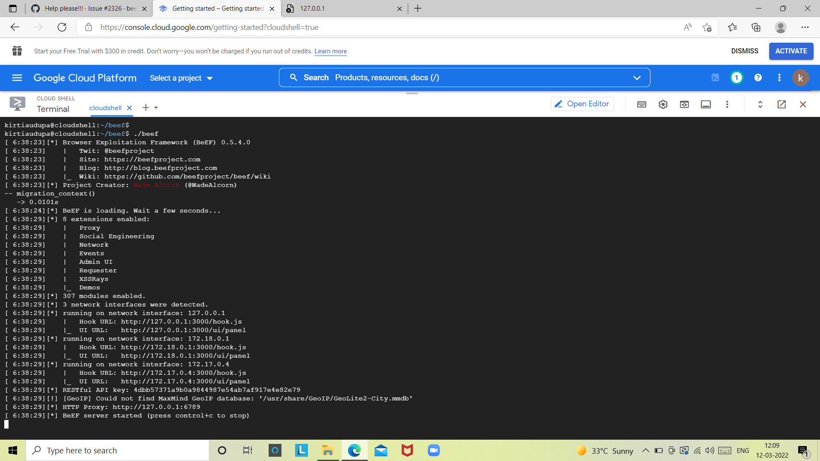Switch to the 127.0.0.1 browser tab
Screen dimensions: 820x461
tap(342, 9)
